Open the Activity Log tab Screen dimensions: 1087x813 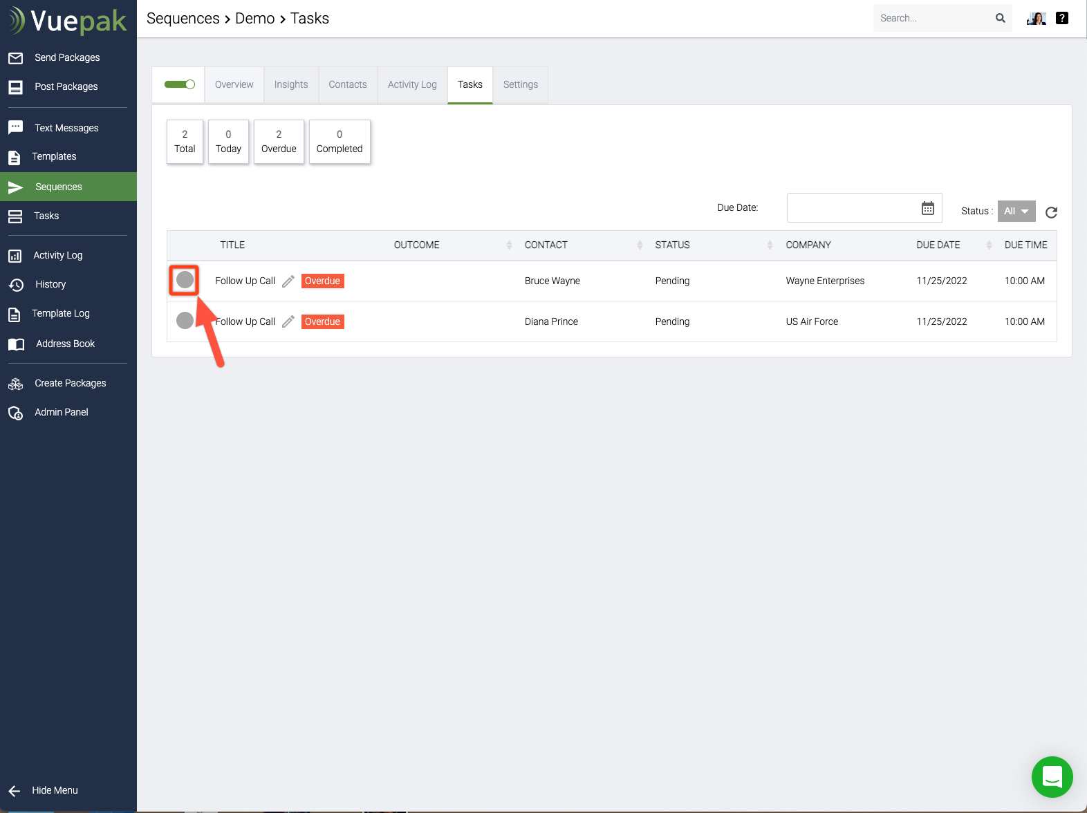tap(412, 84)
